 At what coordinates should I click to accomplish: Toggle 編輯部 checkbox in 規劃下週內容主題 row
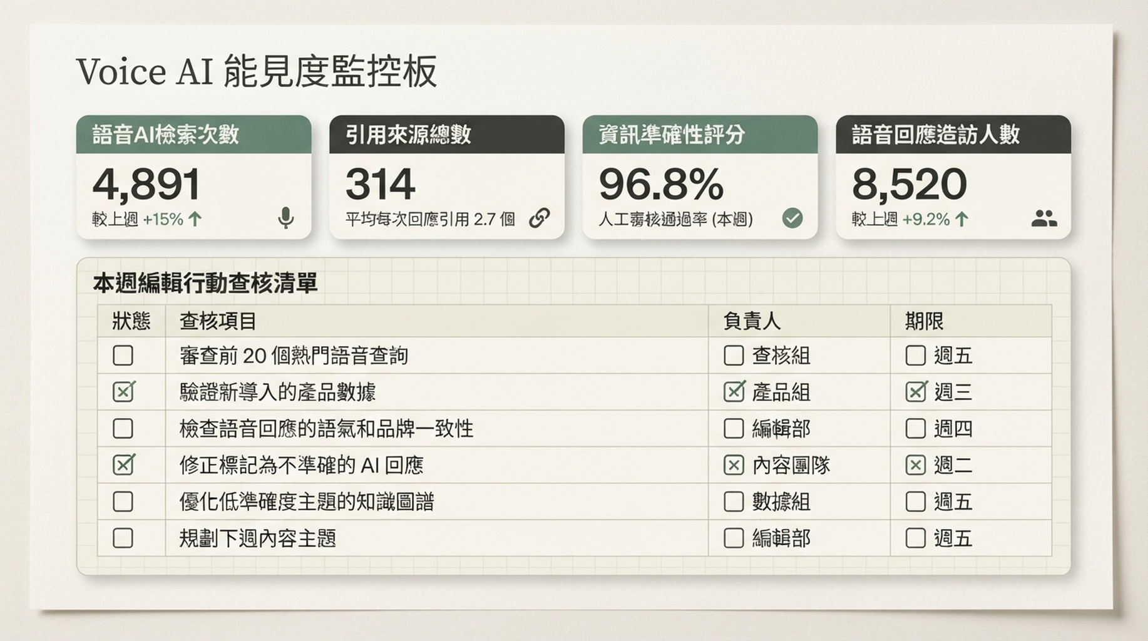[734, 538]
